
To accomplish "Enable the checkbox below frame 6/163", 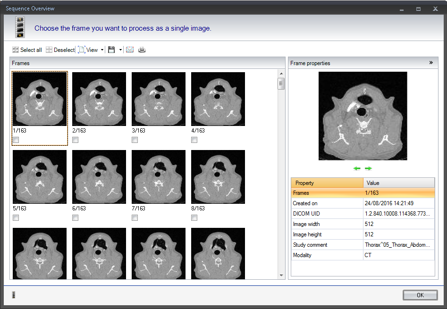I will click(76, 218).
